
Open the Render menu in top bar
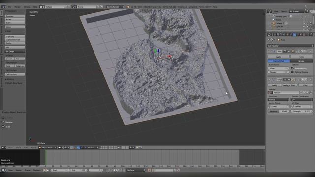click(x=18, y=7)
